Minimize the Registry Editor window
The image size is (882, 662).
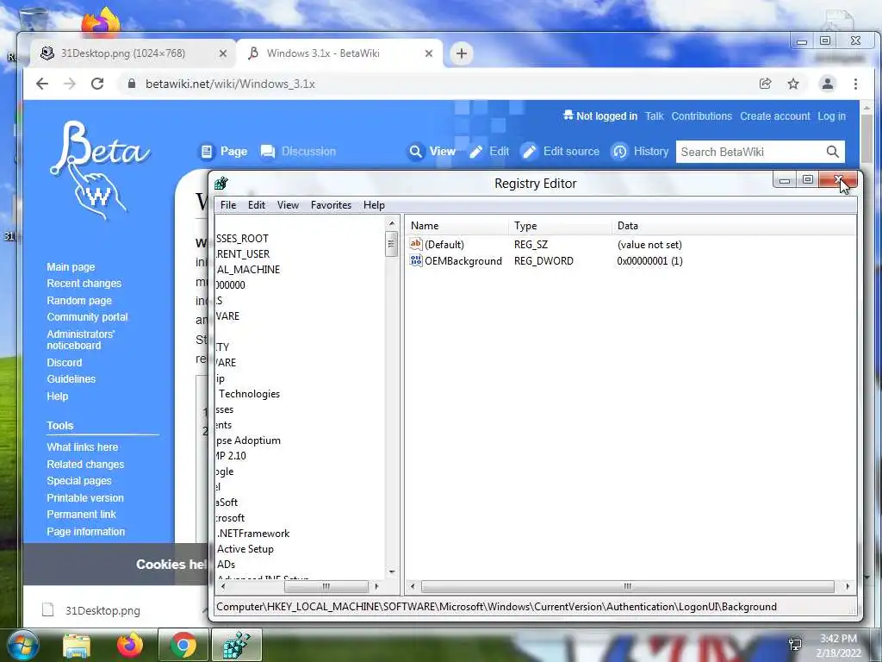click(785, 180)
